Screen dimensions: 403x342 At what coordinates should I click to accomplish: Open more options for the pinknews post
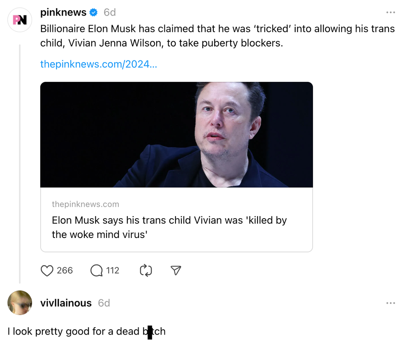(390, 13)
